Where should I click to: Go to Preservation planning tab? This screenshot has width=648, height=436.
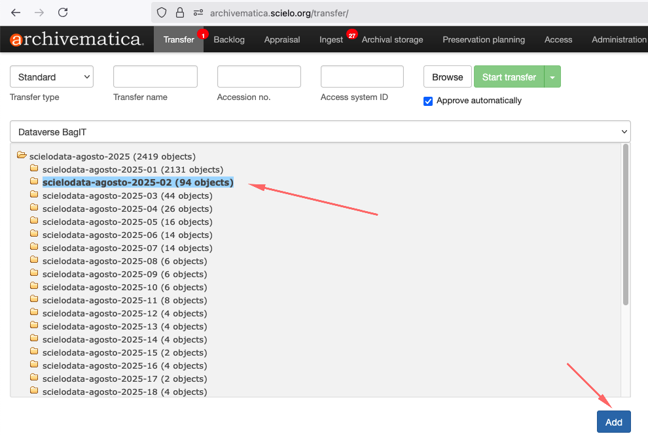point(484,40)
